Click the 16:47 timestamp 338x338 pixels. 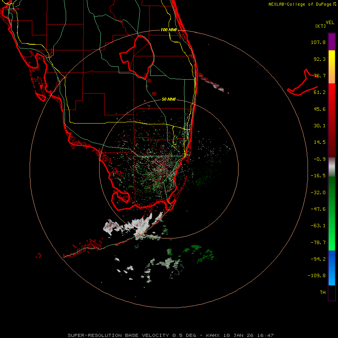pos(266,335)
